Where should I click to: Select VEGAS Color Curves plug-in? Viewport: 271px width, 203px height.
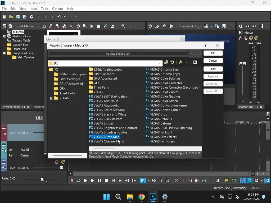point(164,92)
